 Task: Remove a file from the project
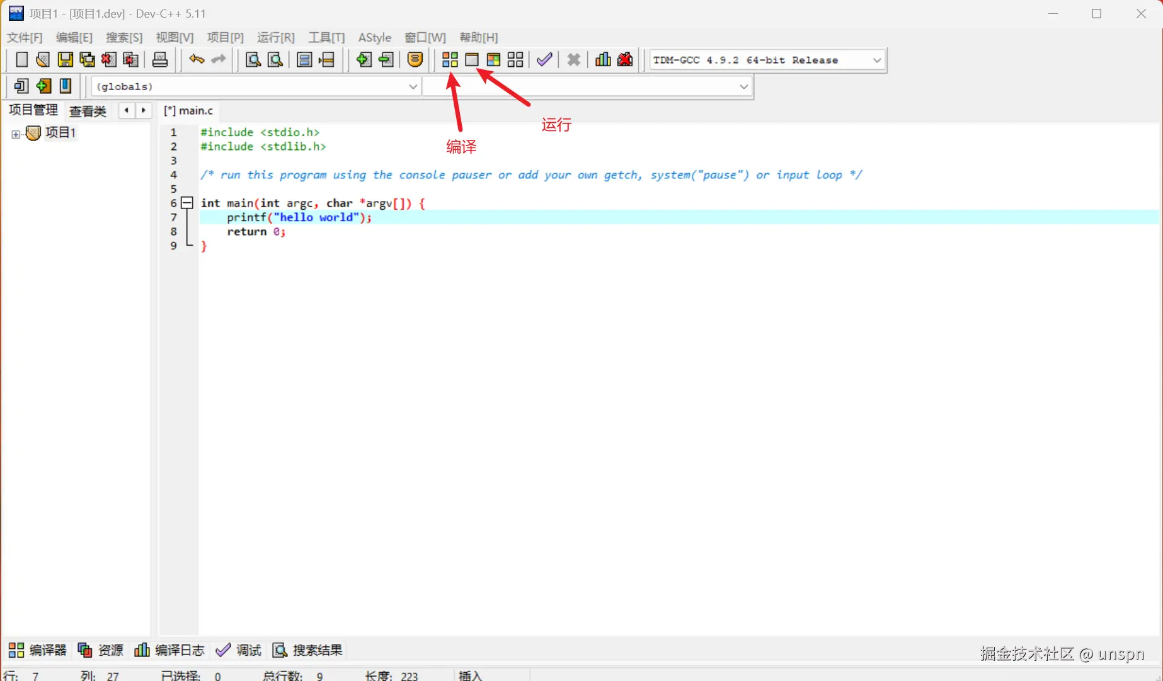pyautogui.click(x=386, y=60)
